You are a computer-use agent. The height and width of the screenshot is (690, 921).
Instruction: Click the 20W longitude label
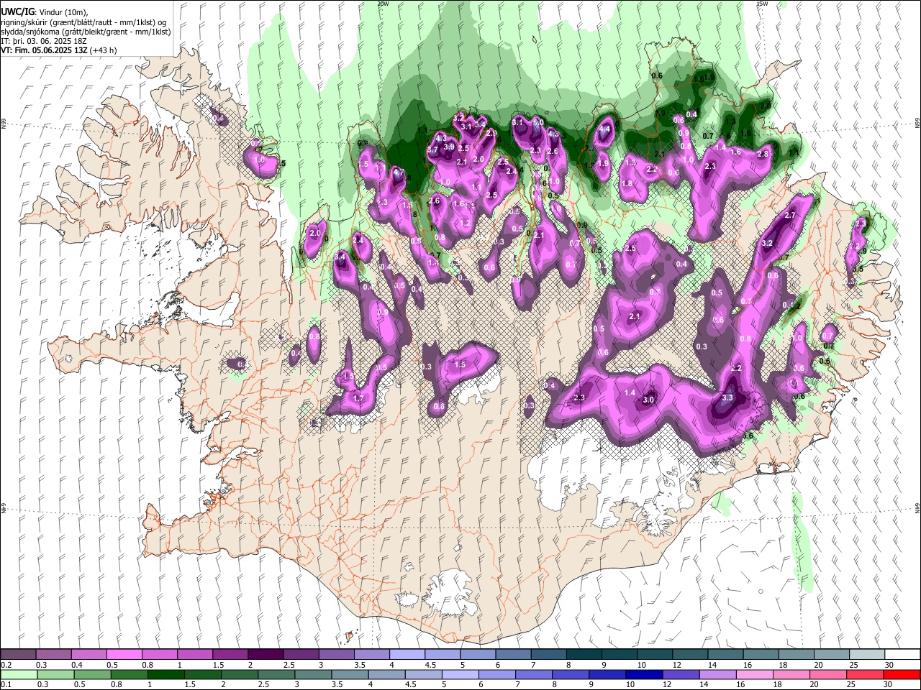[x=383, y=4]
